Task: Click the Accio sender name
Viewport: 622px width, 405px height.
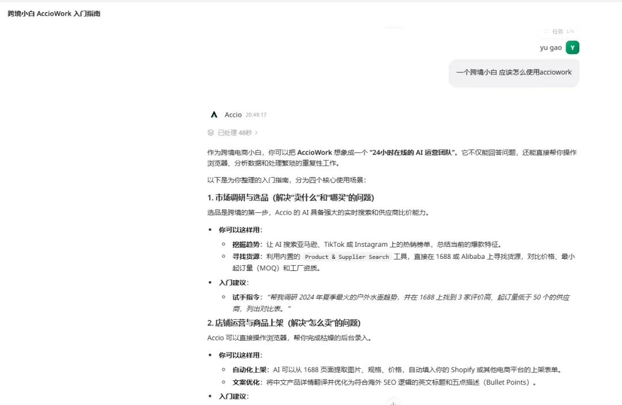Action: click(233, 114)
